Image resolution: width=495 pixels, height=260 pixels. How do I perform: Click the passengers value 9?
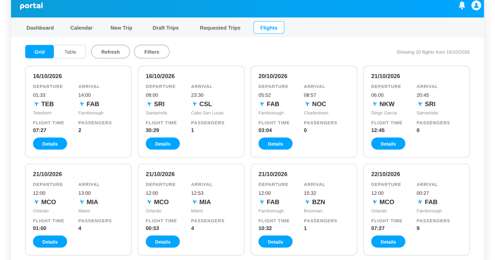pos(418,228)
